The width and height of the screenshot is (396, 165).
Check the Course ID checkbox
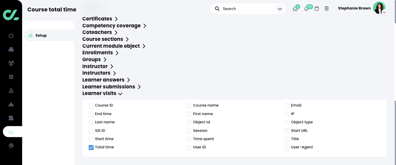click(x=91, y=106)
